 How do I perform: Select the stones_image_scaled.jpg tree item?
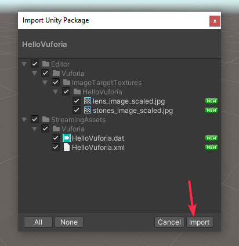pos(133,111)
